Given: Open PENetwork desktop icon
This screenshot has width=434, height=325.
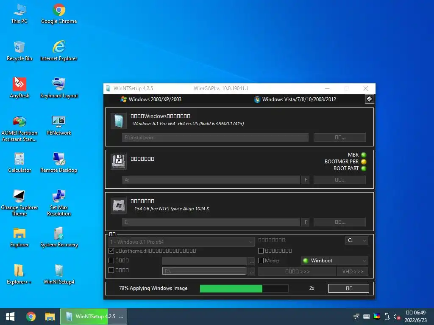Looking at the screenshot, I should tap(58, 126).
